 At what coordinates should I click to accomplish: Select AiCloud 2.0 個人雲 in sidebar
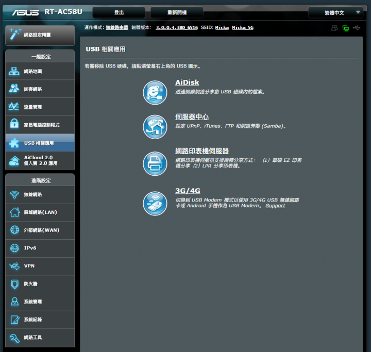40,160
